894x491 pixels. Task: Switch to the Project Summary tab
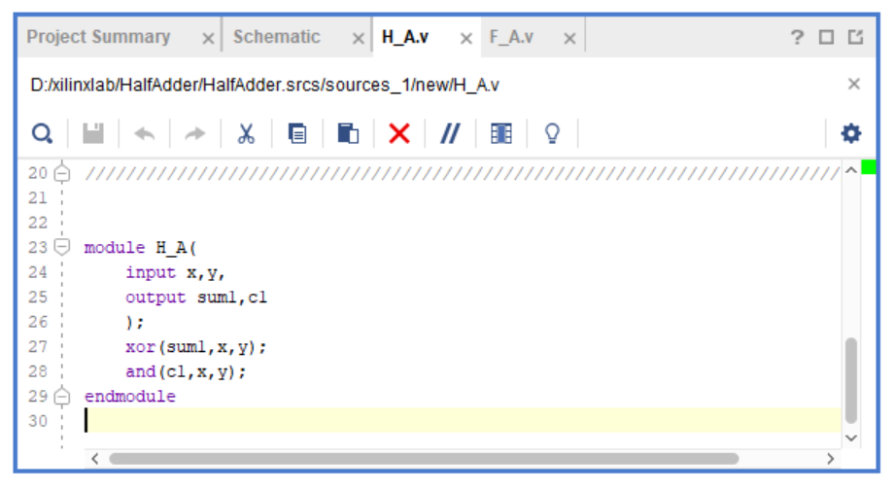(x=98, y=37)
